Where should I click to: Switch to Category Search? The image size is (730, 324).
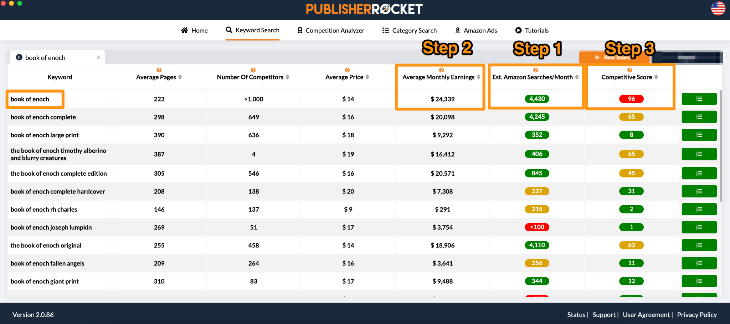click(x=409, y=31)
